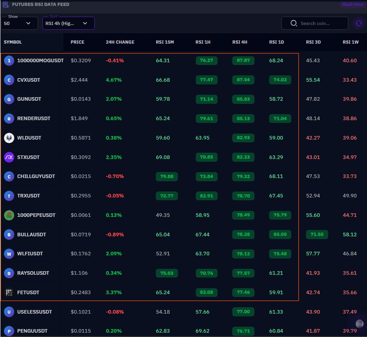The width and height of the screenshot is (367, 337).
Task: Click the BULLAUSDT coin icon
Action: coord(8,234)
